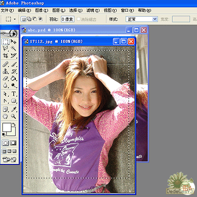
Task: Switch to Quick Mask mode
Action: 13,143
